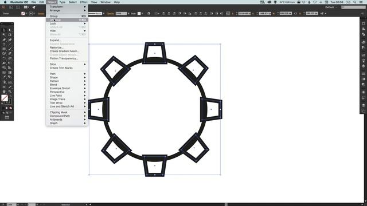
Task: Open the Symbols panel club icon
Action: 363,66
